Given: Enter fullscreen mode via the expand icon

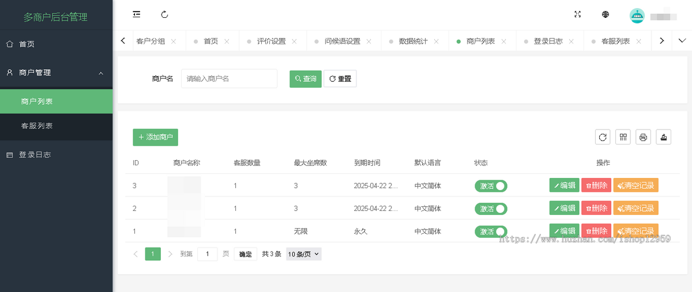Looking at the screenshot, I should (577, 14).
